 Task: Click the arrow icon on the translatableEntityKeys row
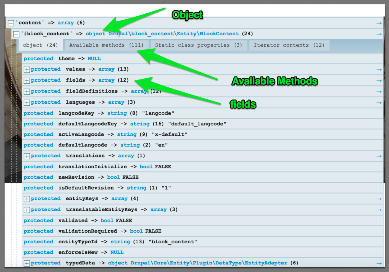[379, 210]
